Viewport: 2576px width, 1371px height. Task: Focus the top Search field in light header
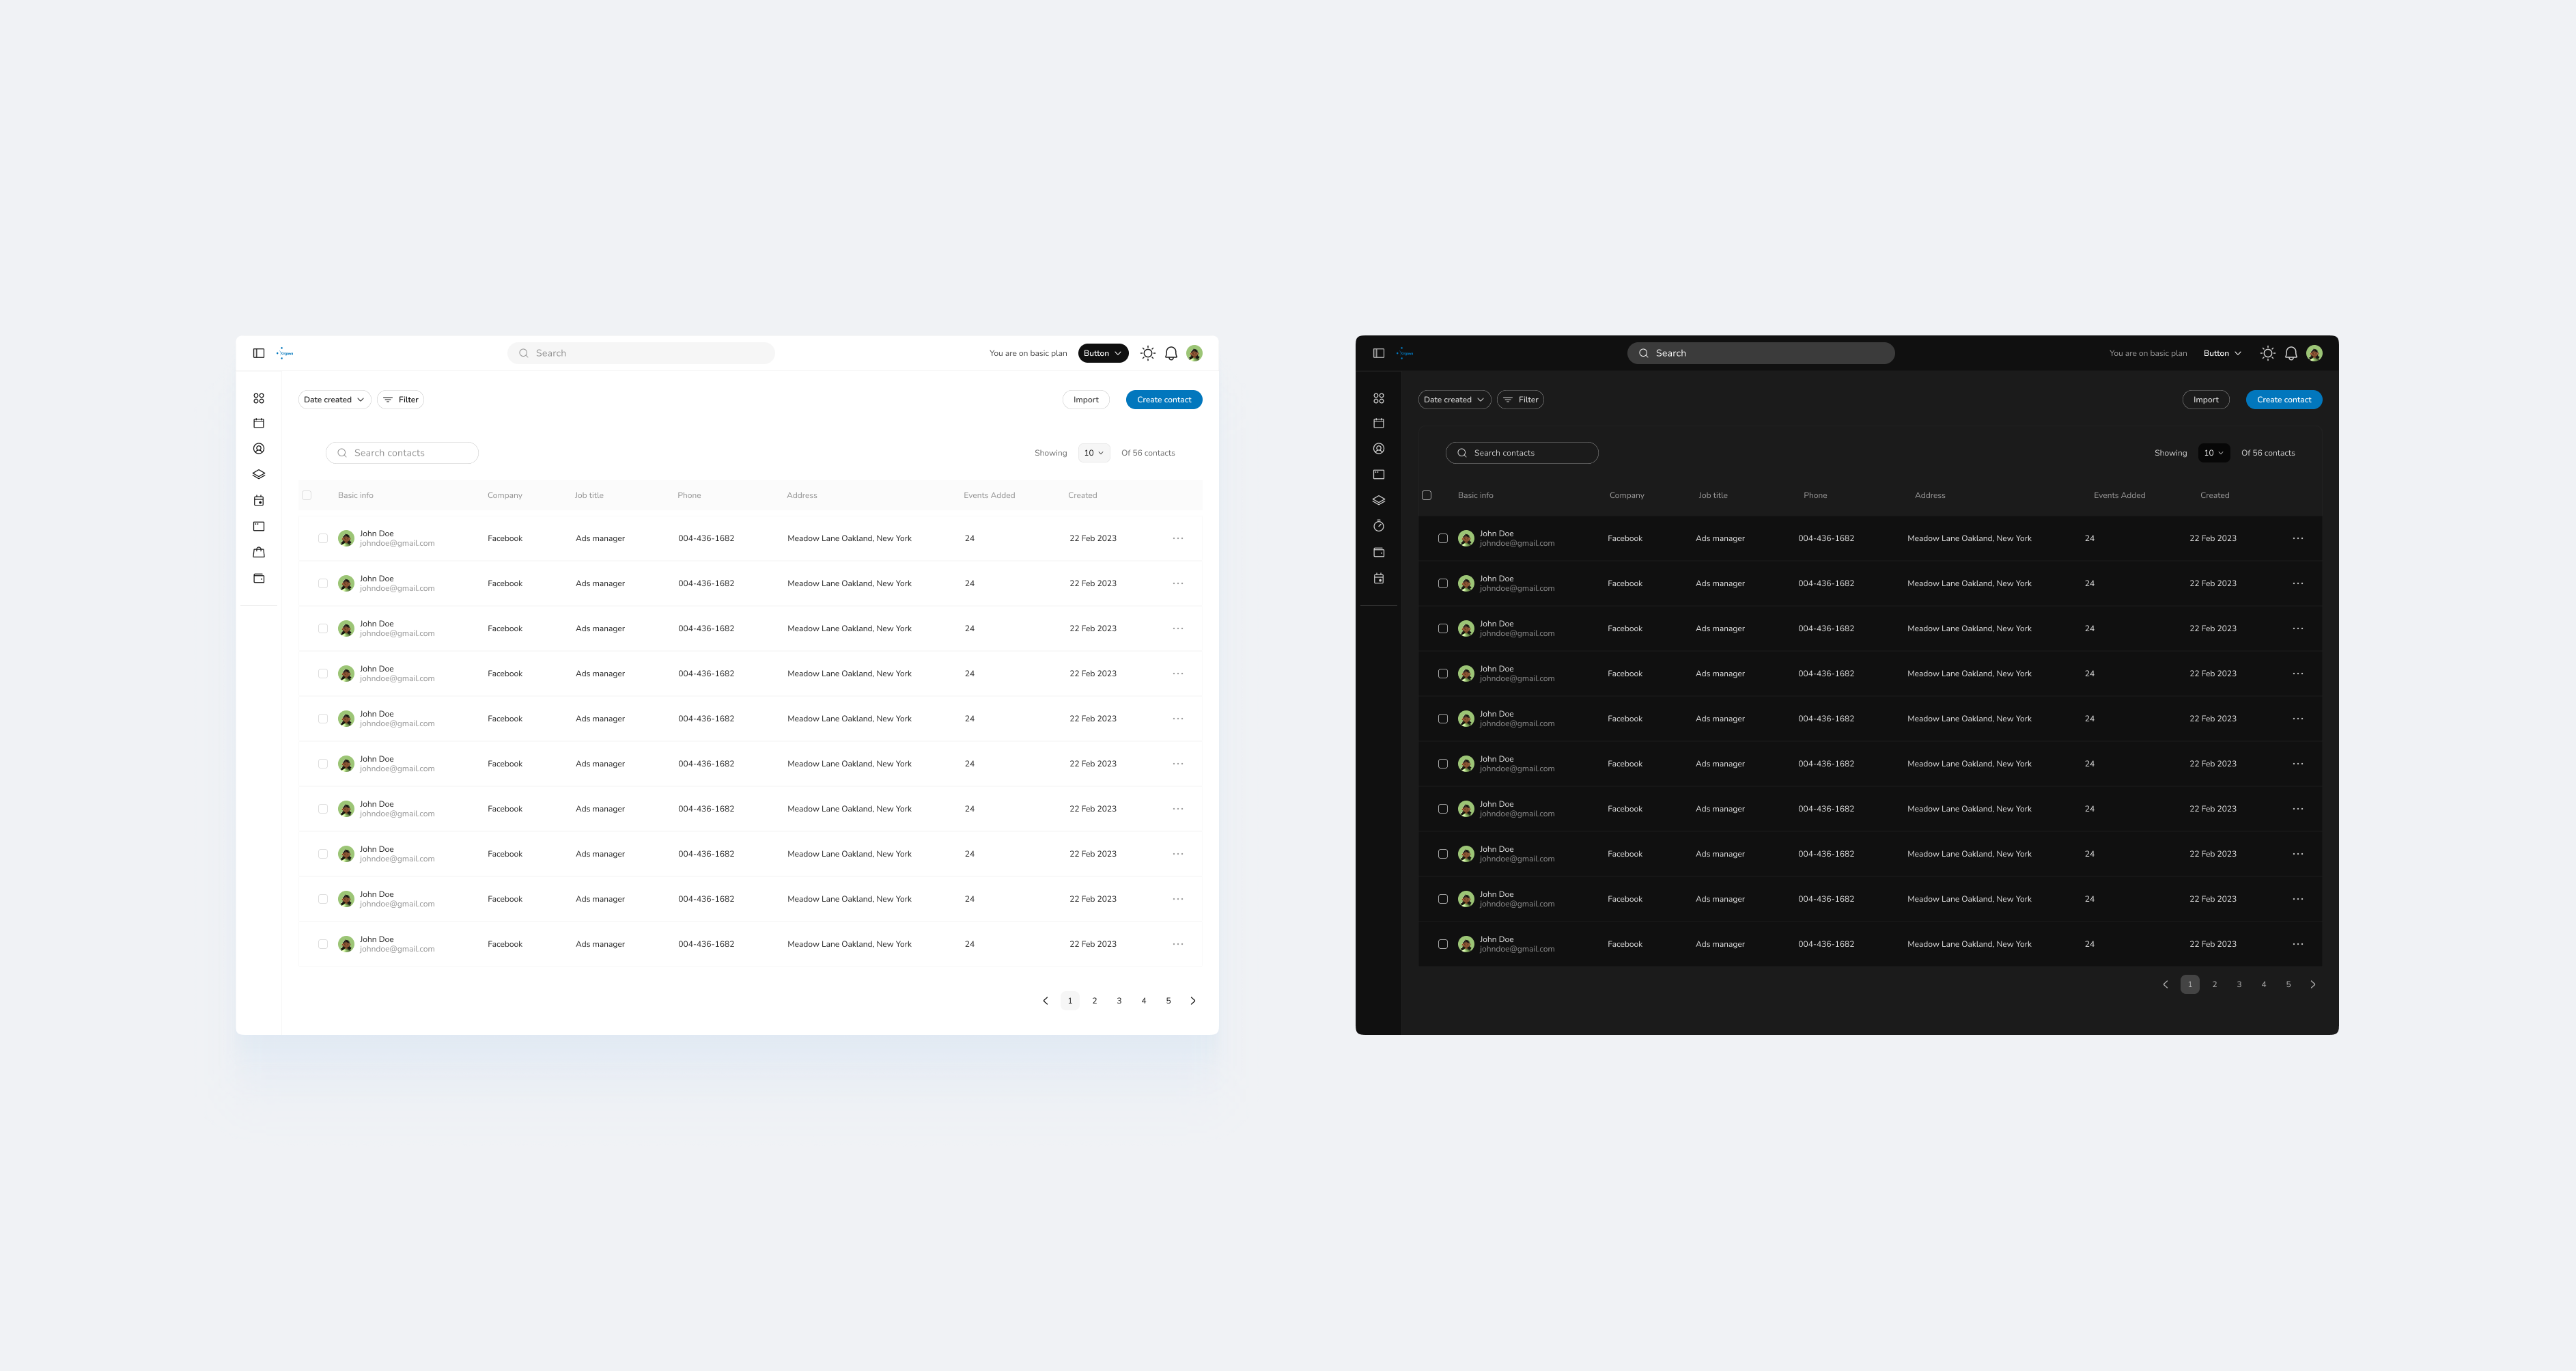tap(641, 353)
